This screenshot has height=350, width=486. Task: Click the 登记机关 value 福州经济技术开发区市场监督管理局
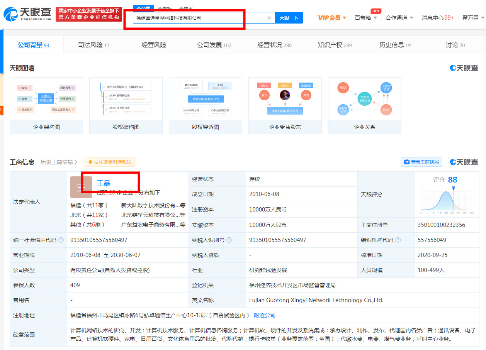pyautogui.click(x=292, y=285)
